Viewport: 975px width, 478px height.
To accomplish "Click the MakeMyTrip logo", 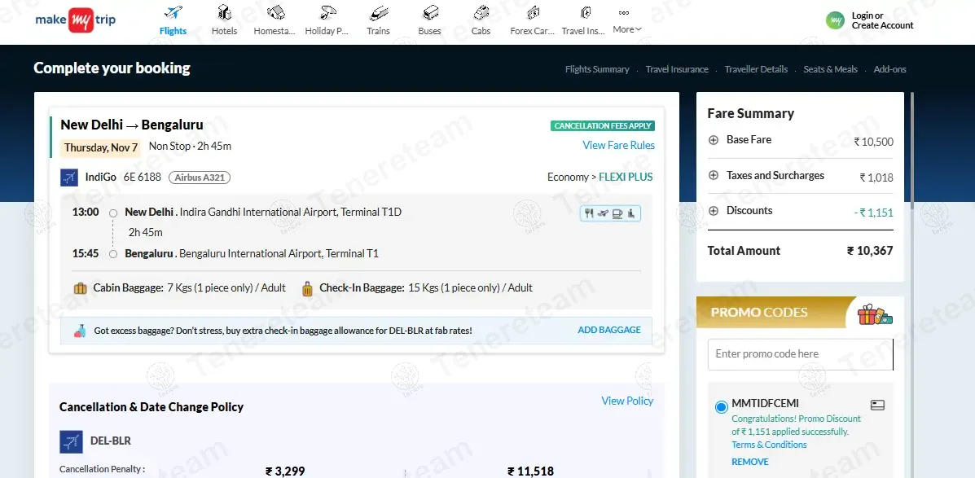I will click(75, 20).
